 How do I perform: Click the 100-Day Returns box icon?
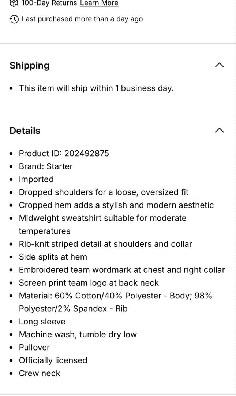(14, 3)
